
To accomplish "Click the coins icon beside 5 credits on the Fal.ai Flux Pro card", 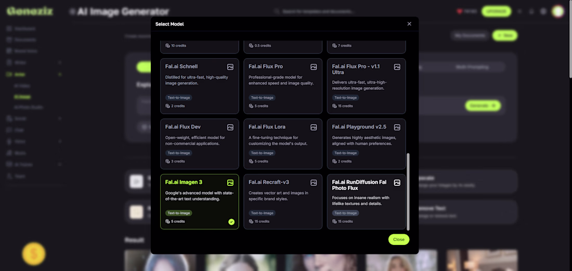I will [251, 106].
